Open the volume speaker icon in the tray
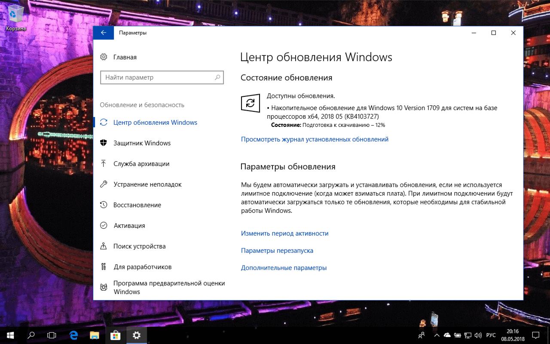The width and height of the screenshot is (550, 344). [x=478, y=335]
